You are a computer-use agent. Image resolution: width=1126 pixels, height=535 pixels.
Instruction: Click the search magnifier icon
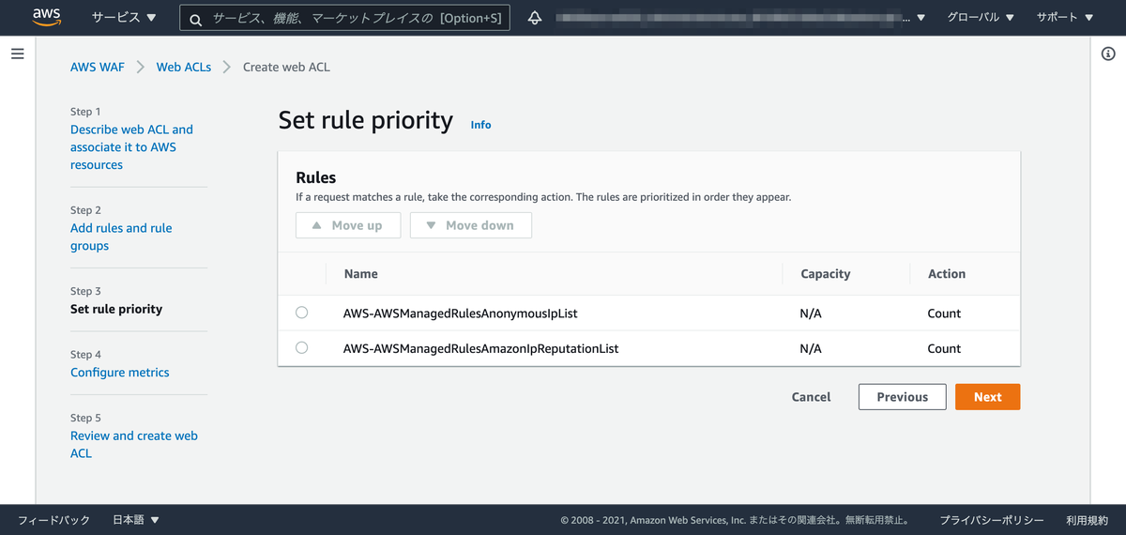[x=195, y=19]
